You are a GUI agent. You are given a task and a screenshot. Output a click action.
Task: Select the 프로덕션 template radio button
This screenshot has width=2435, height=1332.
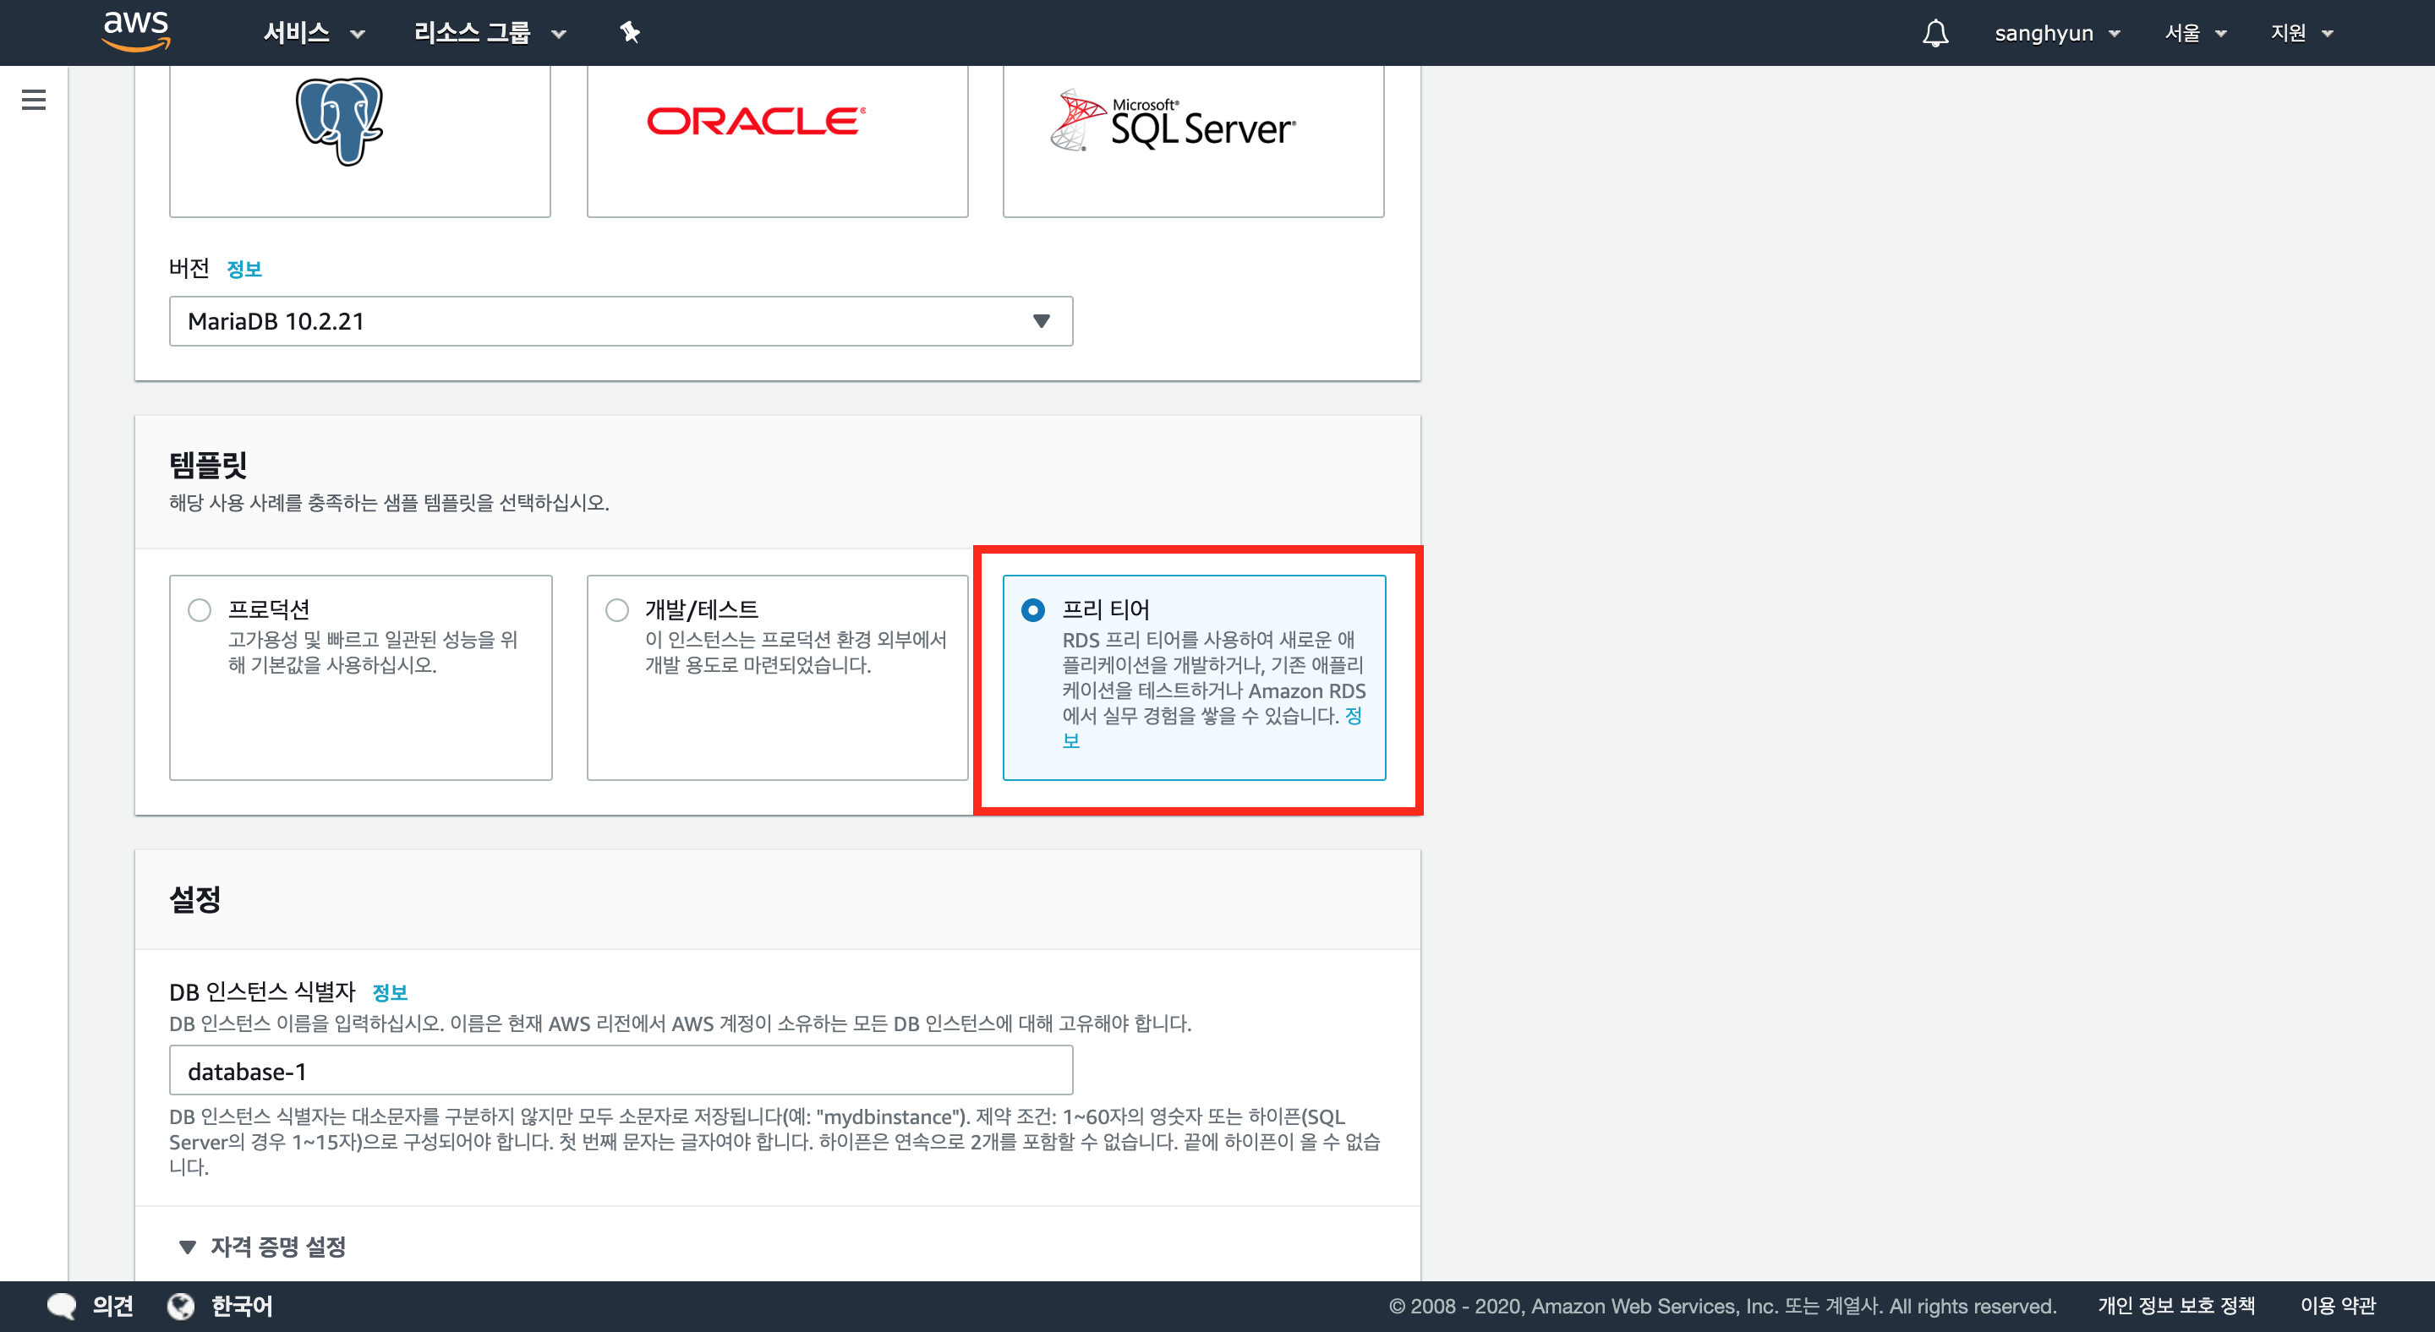click(x=200, y=610)
